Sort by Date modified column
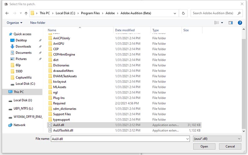Image resolution: width=248 pixels, height=155 pixels. coord(125,30)
